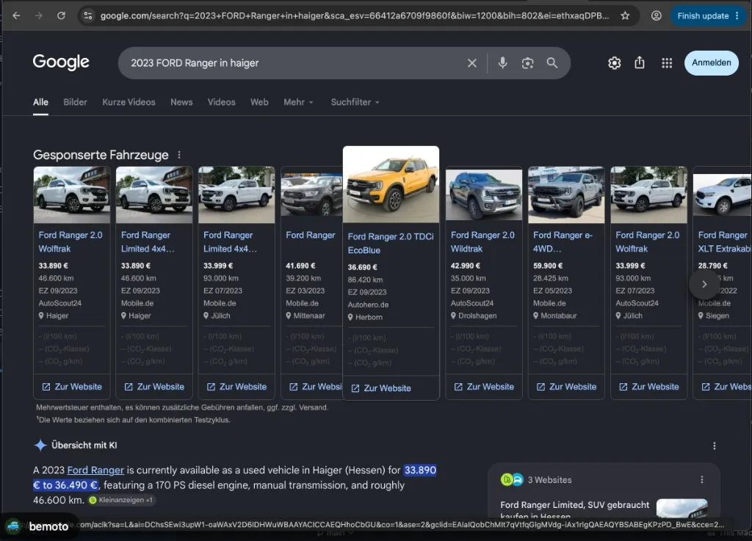Screen dimensions: 752x541
Task: Bookmark this page with the star icon
Action: 625,16
